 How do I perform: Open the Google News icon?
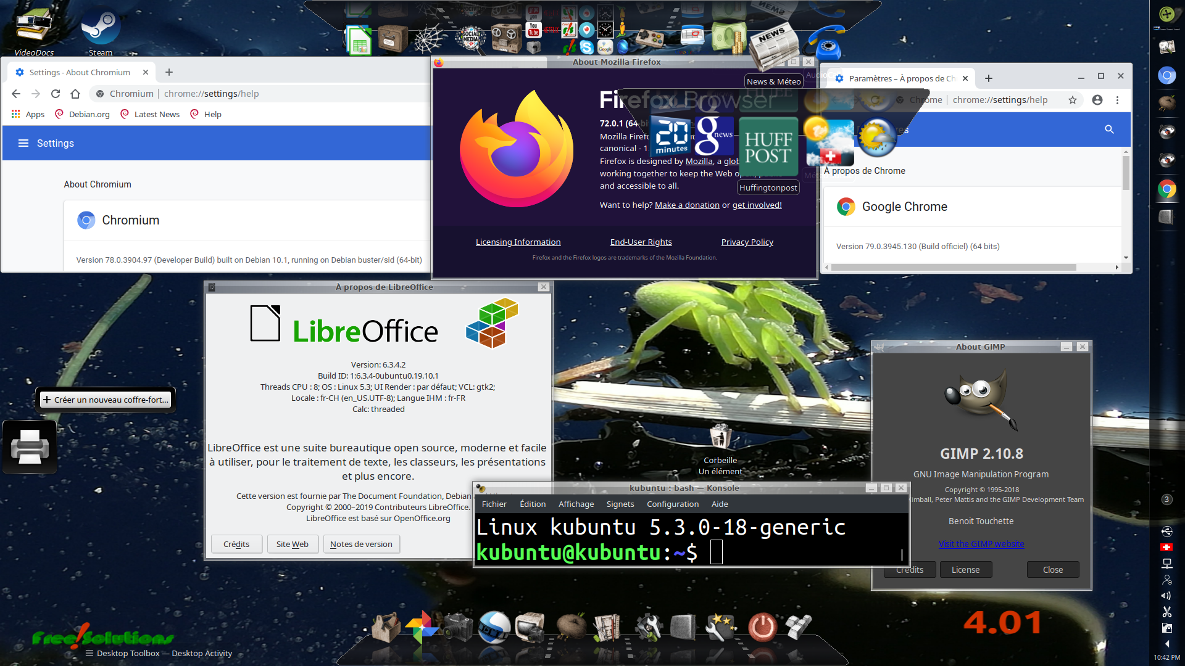coord(715,135)
